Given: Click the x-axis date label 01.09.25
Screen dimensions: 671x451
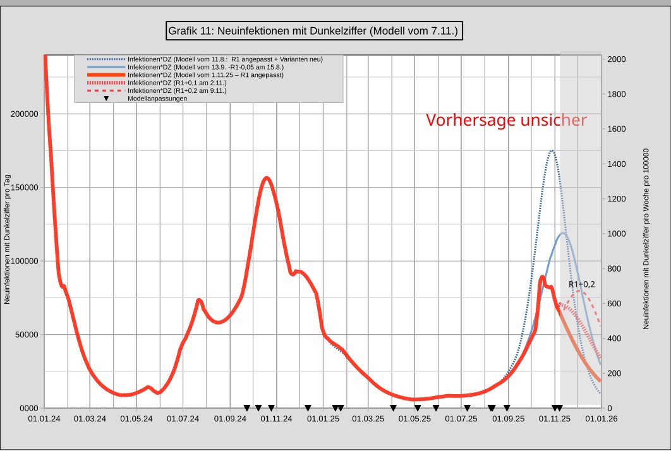Looking at the screenshot, I should click(509, 419).
